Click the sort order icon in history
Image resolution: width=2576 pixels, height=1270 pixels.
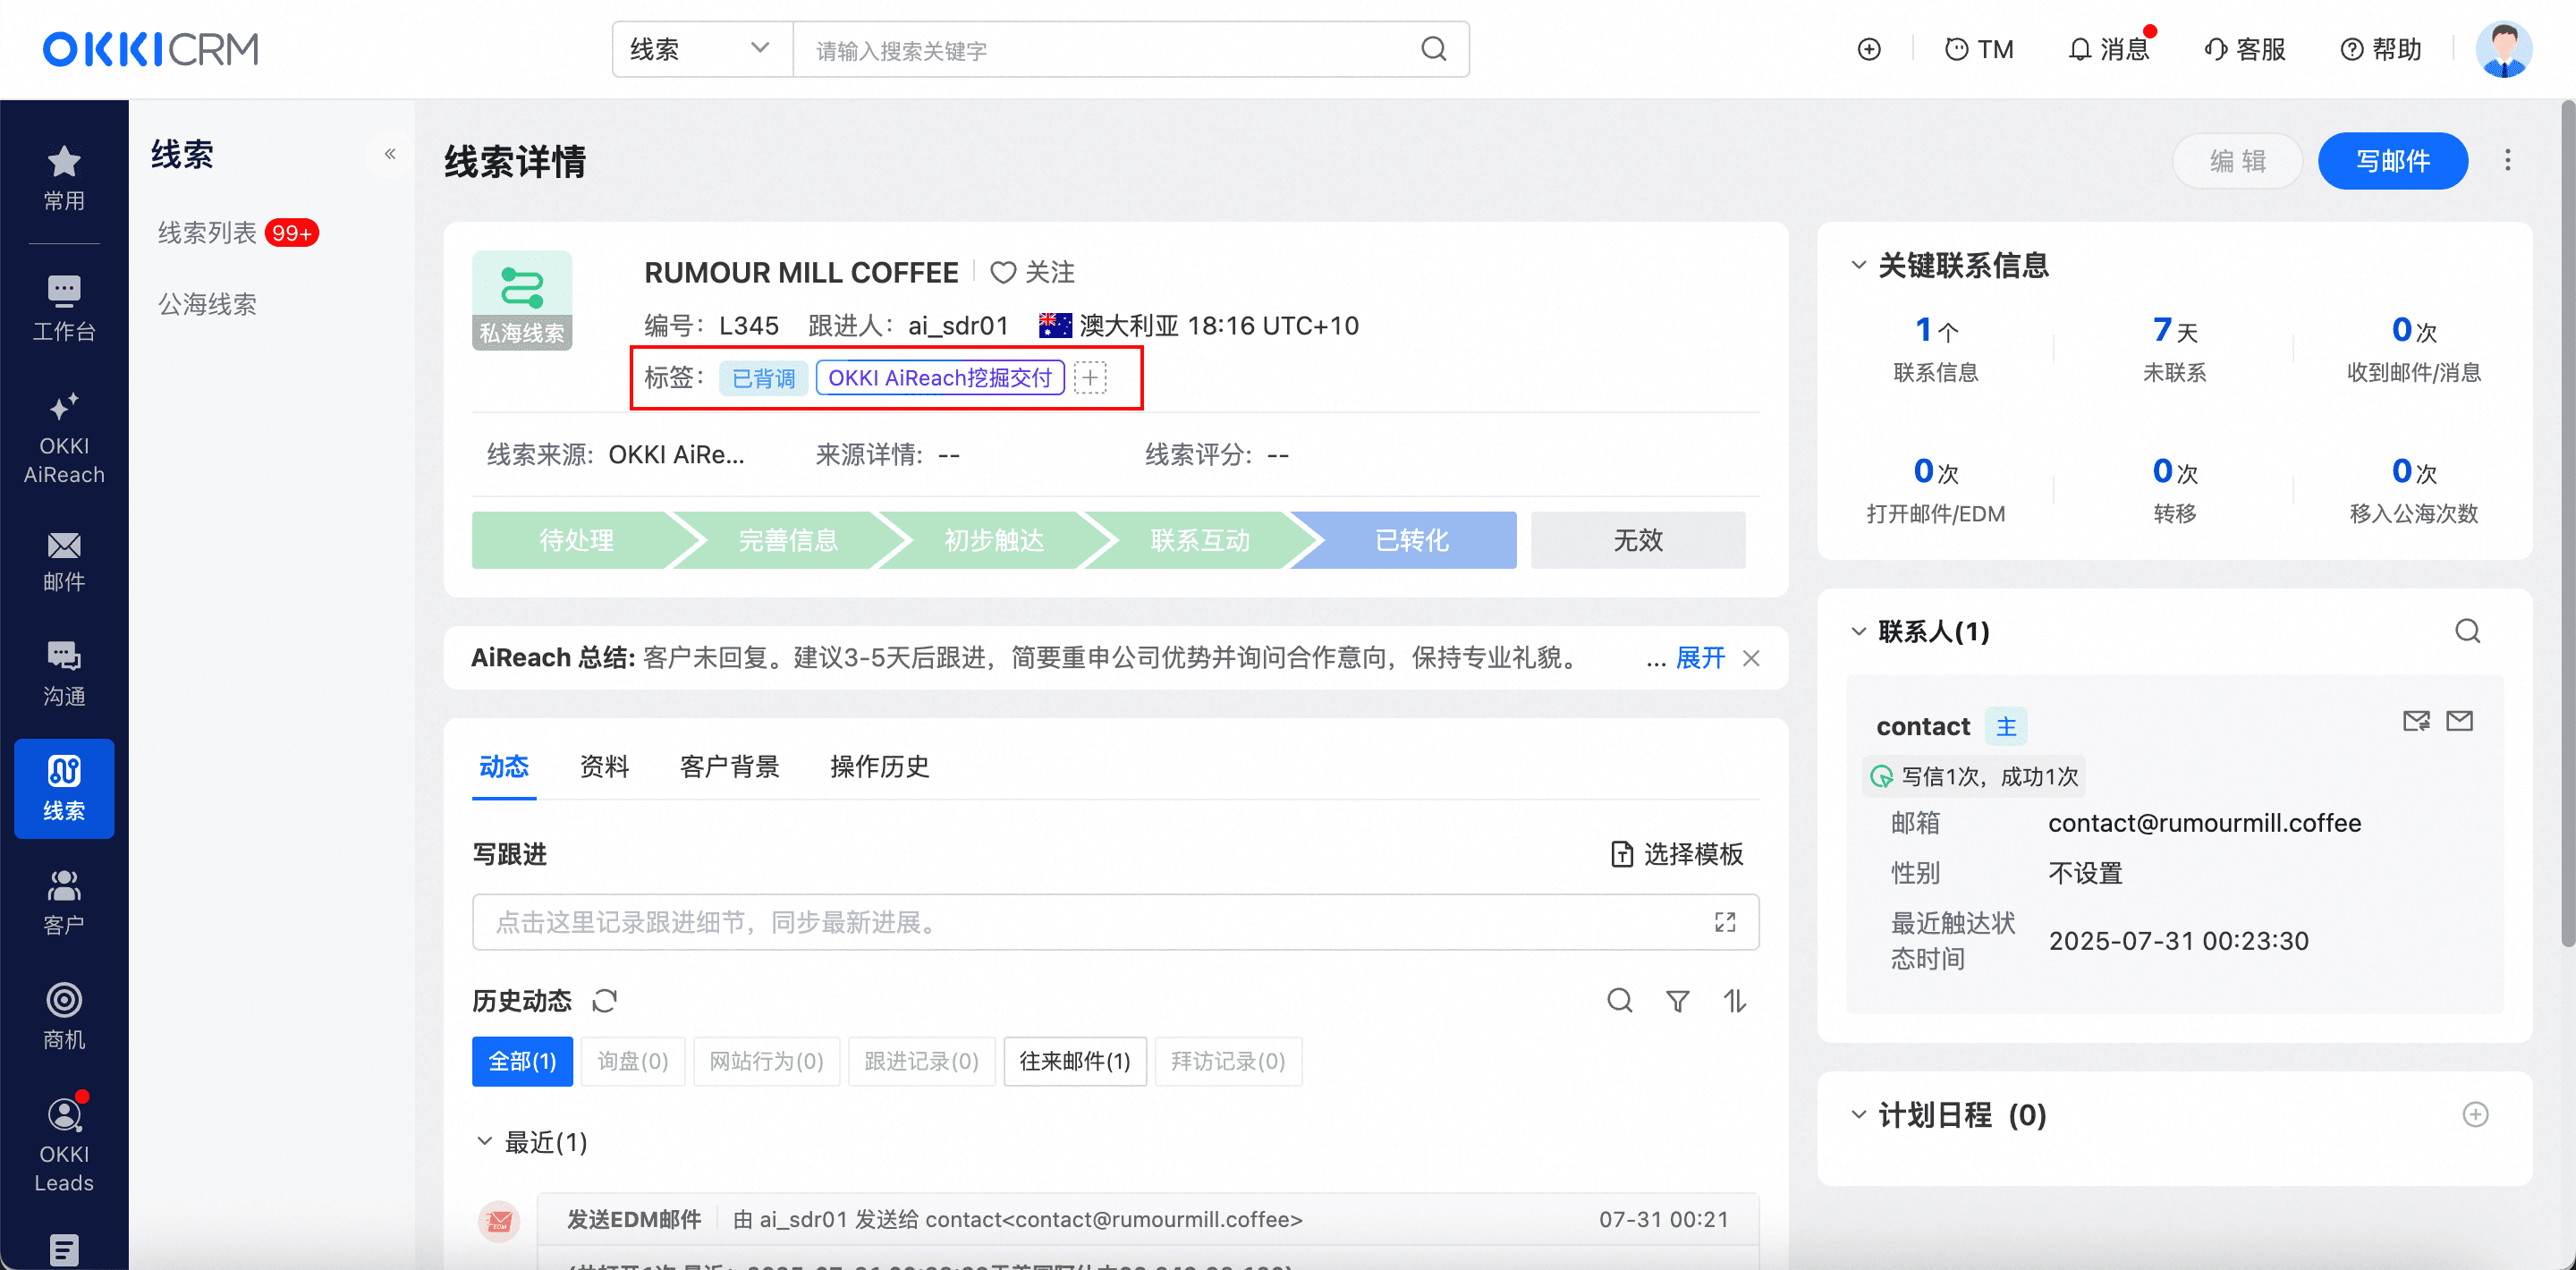point(1735,1001)
